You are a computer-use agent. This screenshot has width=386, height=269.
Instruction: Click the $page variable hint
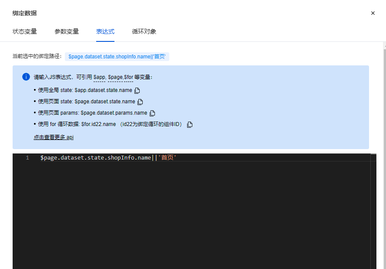115,77
